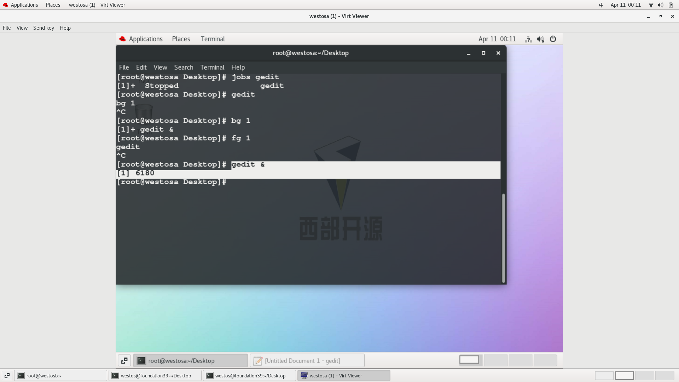The width and height of the screenshot is (679, 382).
Task: Switch to second westos@foundation39 taskbar window
Action: coord(249,376)
